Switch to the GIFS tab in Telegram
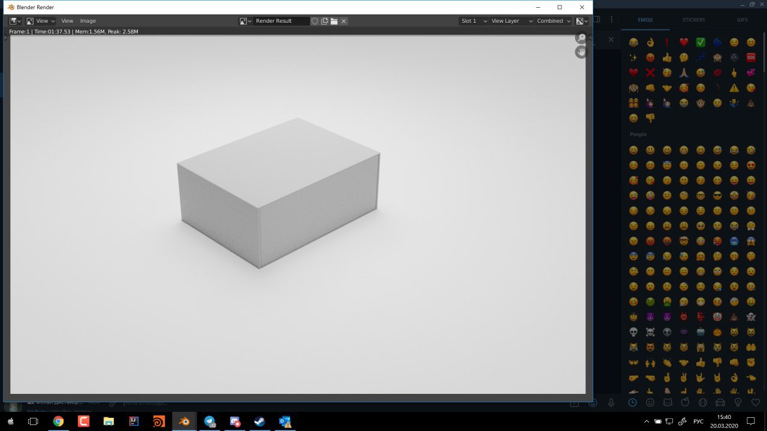Viewport: 767px width, 431px height. [742, 20]
